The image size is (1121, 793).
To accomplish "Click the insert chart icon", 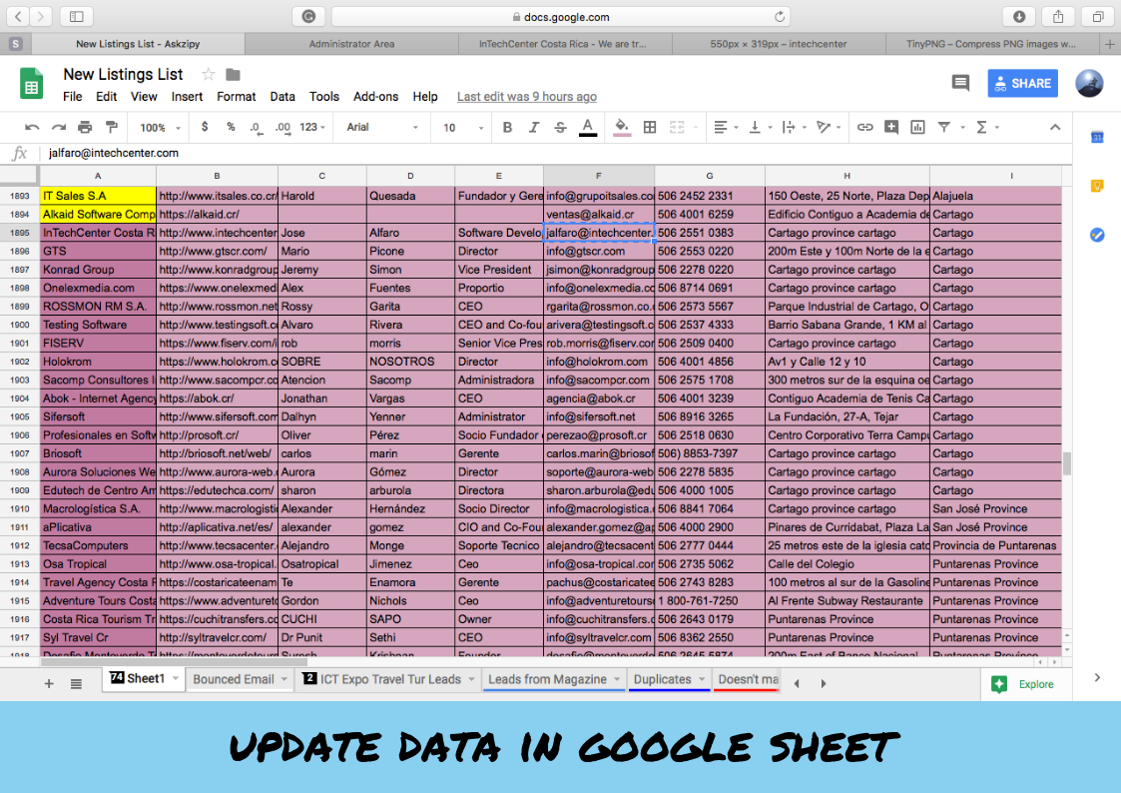I will coord(917,128).
